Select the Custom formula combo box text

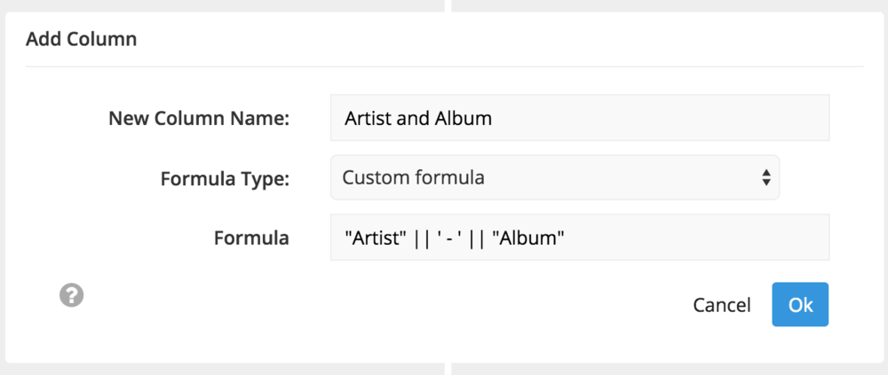tap(414, 177)
